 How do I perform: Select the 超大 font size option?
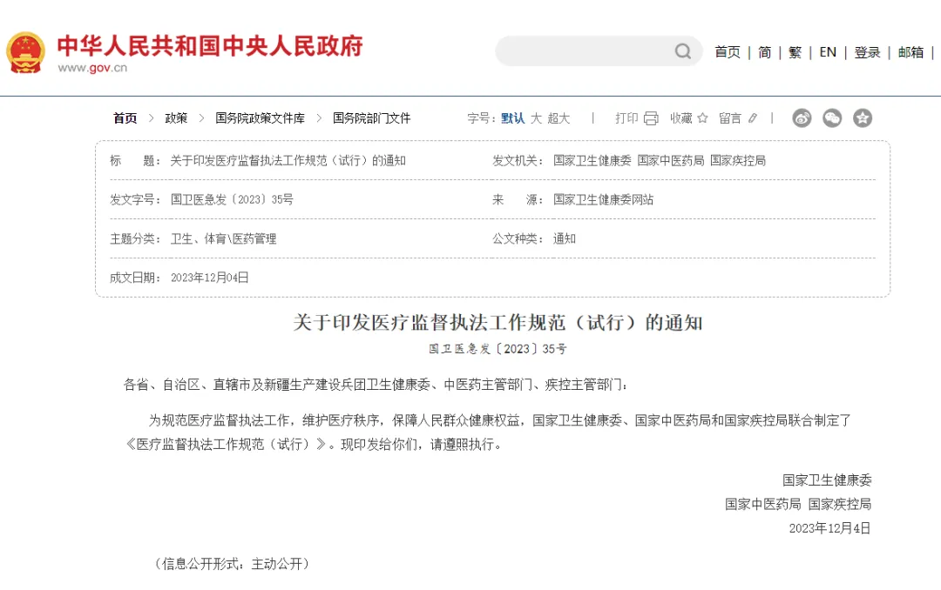point(559,117)
